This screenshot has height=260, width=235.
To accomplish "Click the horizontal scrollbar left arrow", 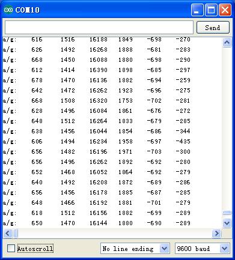I will tap(8, 233).
